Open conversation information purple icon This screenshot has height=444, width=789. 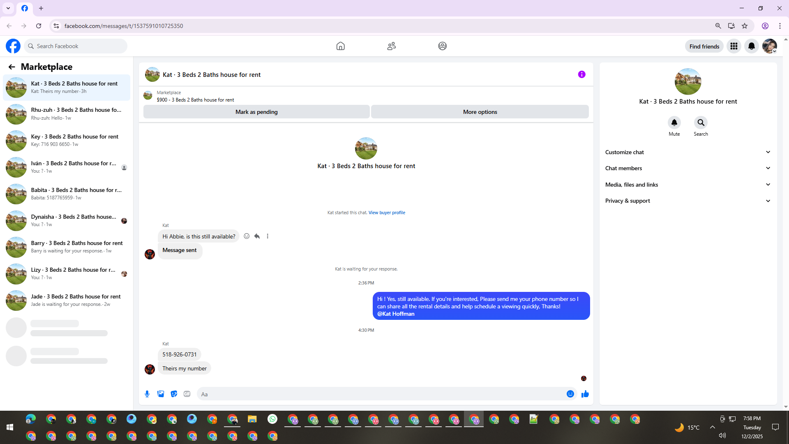581,74
